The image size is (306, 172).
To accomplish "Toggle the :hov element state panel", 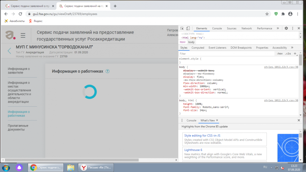I will coord(280,54).
